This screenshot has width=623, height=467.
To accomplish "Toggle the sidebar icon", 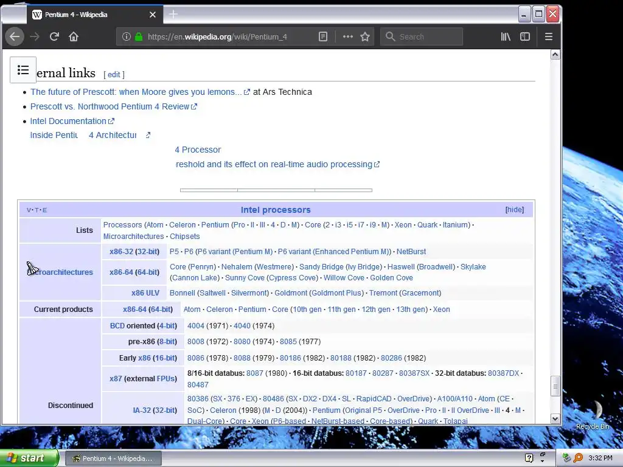I will point(525,37).
